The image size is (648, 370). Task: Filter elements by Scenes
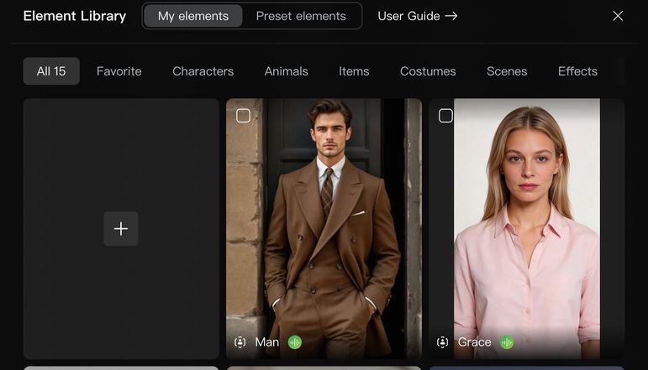[507, 71]
